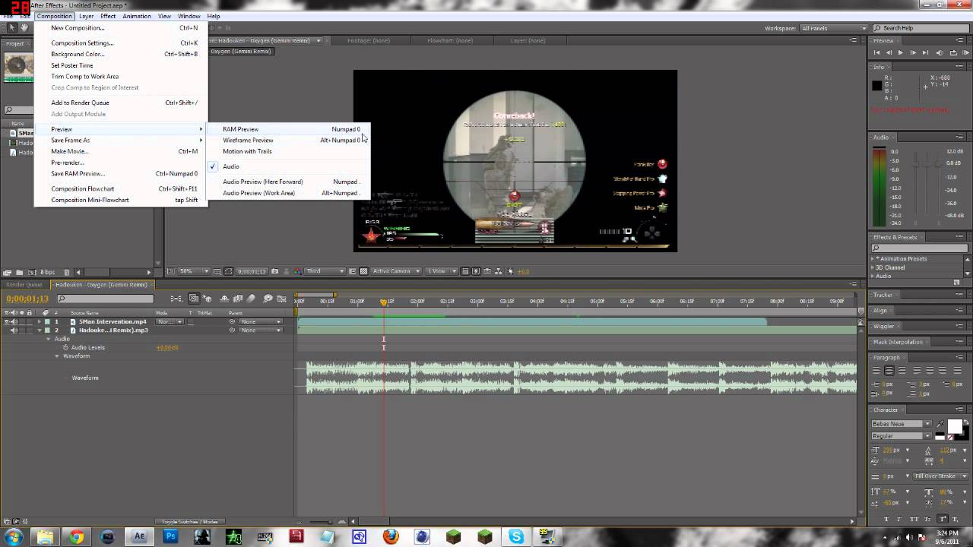
Task: Click the Graph Editor icon in timeline
Action: click(282, 299)
